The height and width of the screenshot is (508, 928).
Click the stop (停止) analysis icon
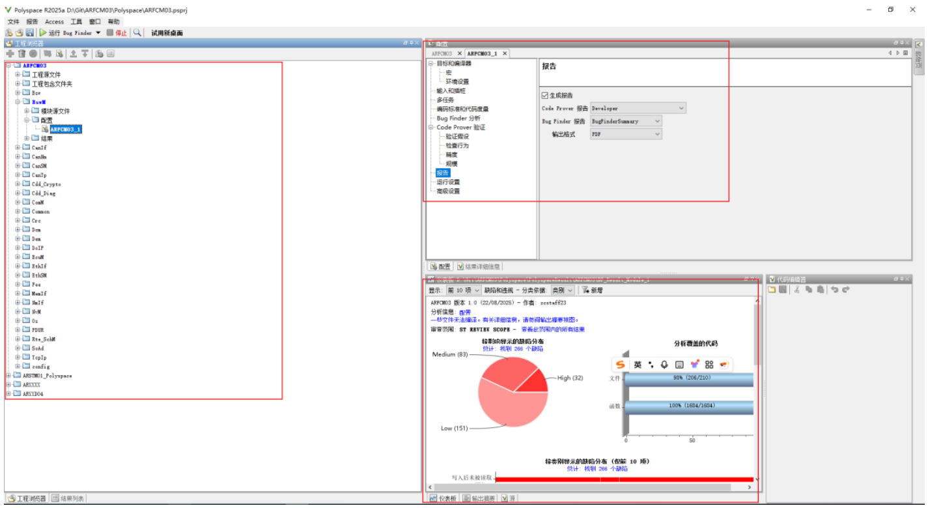point(110,33)
